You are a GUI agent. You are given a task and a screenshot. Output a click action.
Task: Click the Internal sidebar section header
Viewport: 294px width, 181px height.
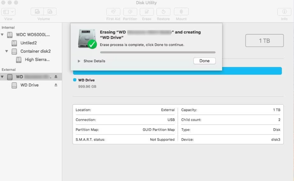point(8,28)
